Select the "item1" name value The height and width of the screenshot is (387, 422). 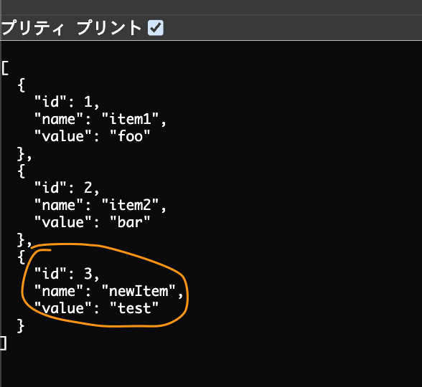point(131,119)
